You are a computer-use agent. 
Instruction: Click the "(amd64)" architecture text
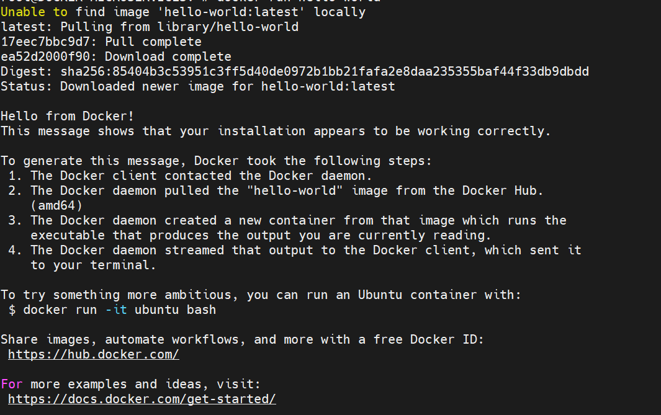[x=56, y=205]
